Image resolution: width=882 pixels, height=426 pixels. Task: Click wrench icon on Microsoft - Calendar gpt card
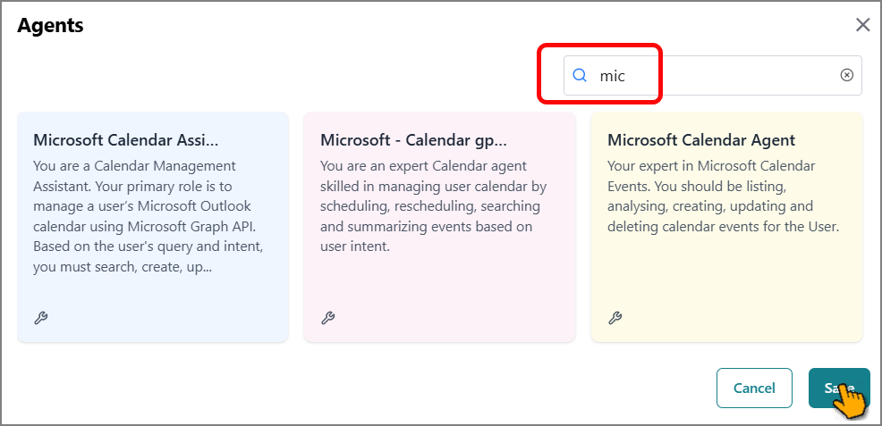click(328, 318)
